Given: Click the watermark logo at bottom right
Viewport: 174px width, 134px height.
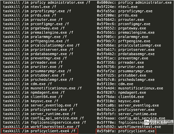Looking at the screenshot, I should (x=159, y=122).
